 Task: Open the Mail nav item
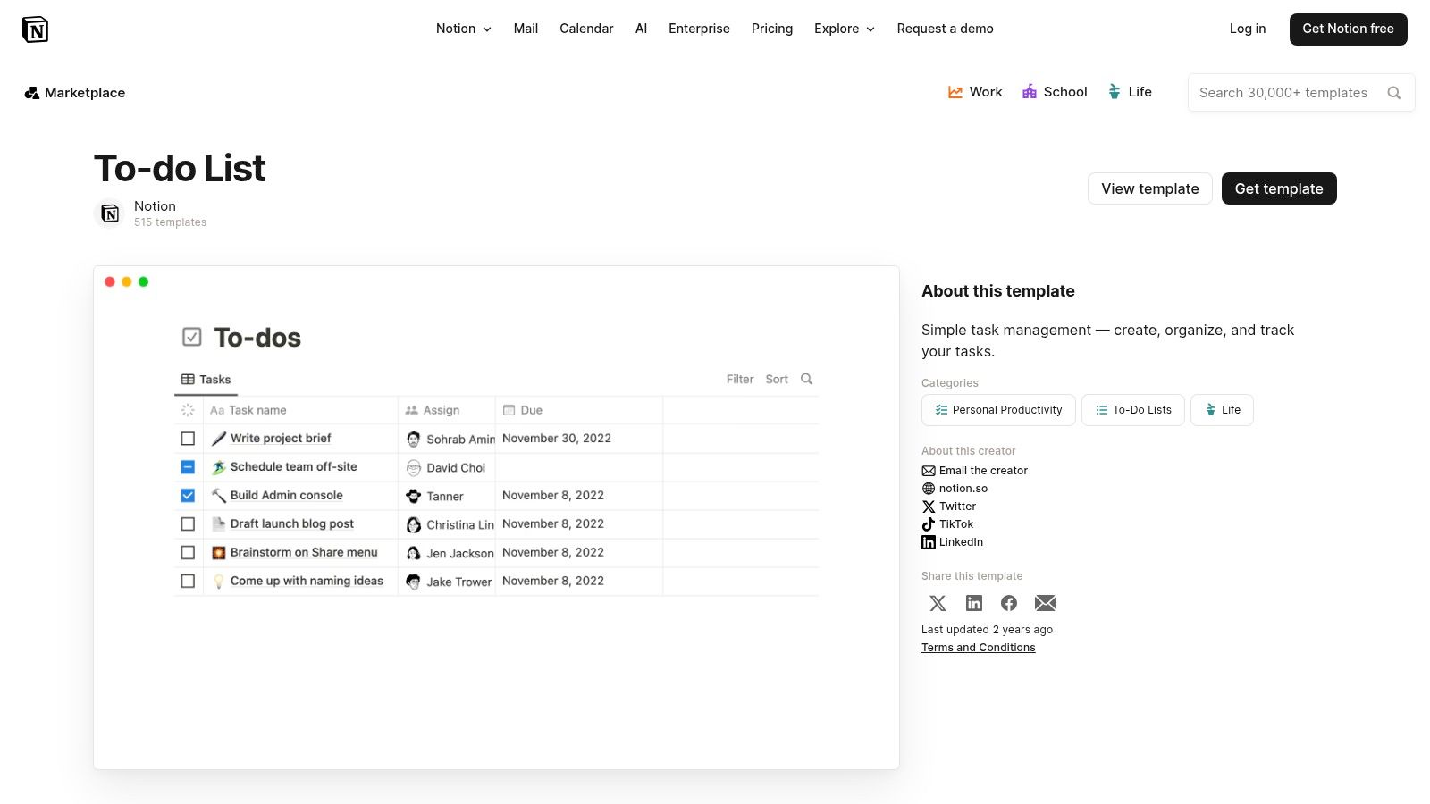(x=526, y=29)
